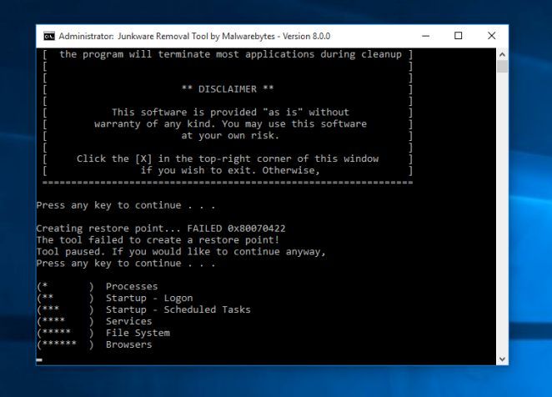Click 'The tool failed to create a restore point!'

(158, 240)
